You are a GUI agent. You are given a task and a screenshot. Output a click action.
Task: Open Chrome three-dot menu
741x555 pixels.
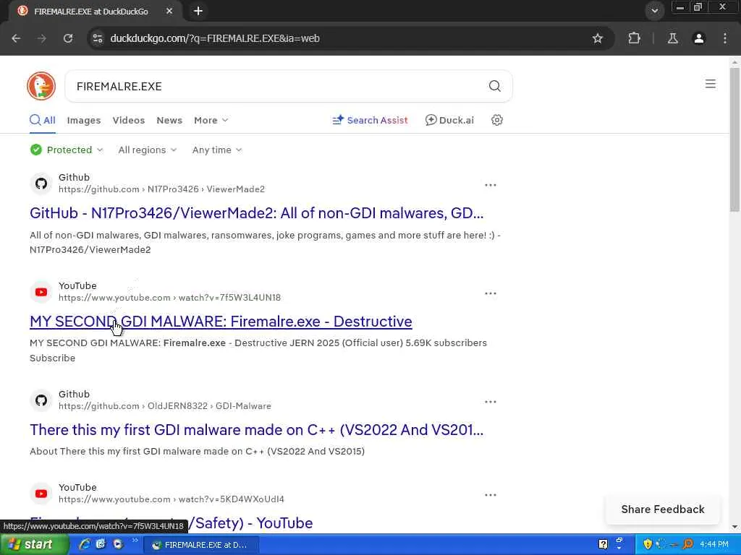point(725,38)
